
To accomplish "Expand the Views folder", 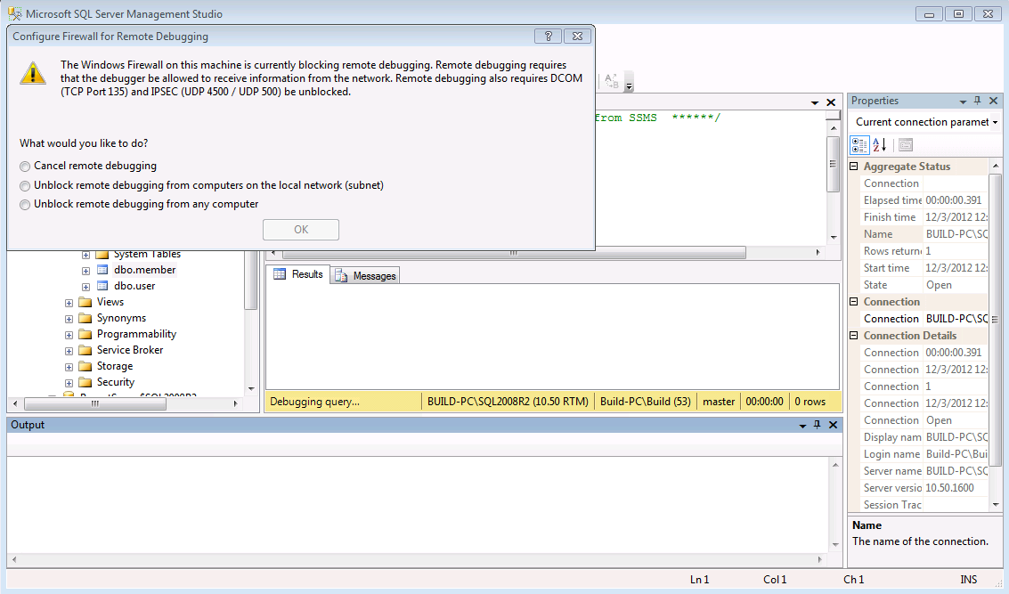I will coord(69,303).
